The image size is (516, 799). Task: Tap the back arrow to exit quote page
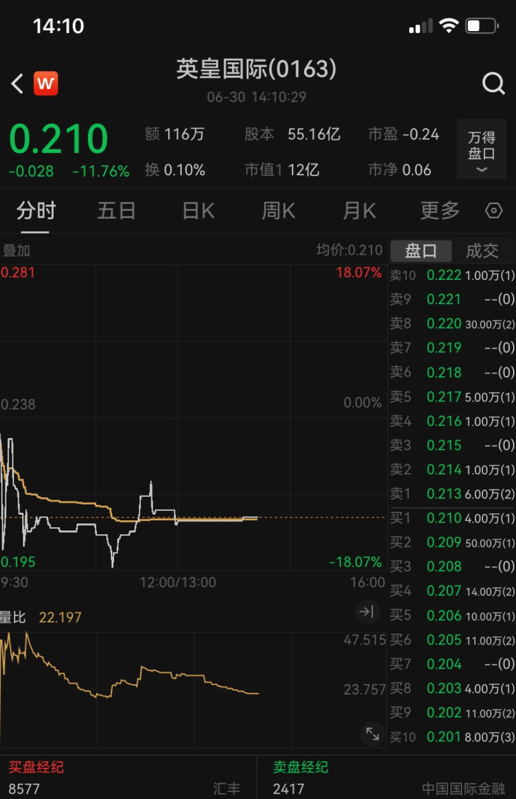click(16, 83)
